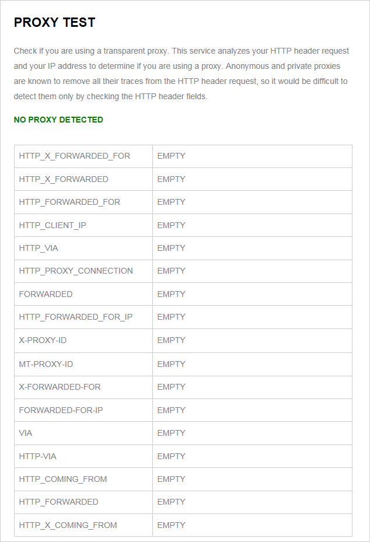Select the HTTP_VIA header label

tap(39, 248)
